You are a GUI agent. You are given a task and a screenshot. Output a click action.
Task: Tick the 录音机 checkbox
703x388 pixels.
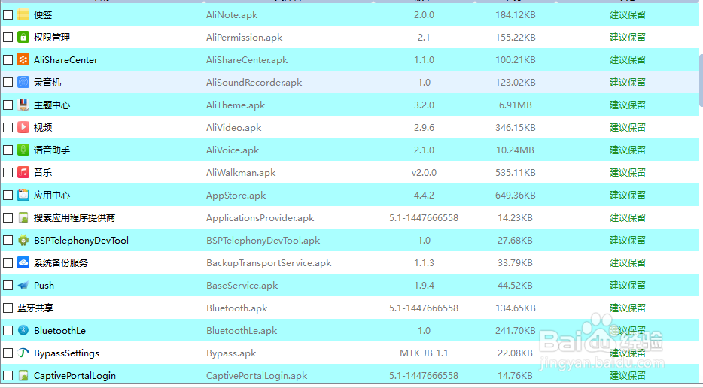click(8, 83)
